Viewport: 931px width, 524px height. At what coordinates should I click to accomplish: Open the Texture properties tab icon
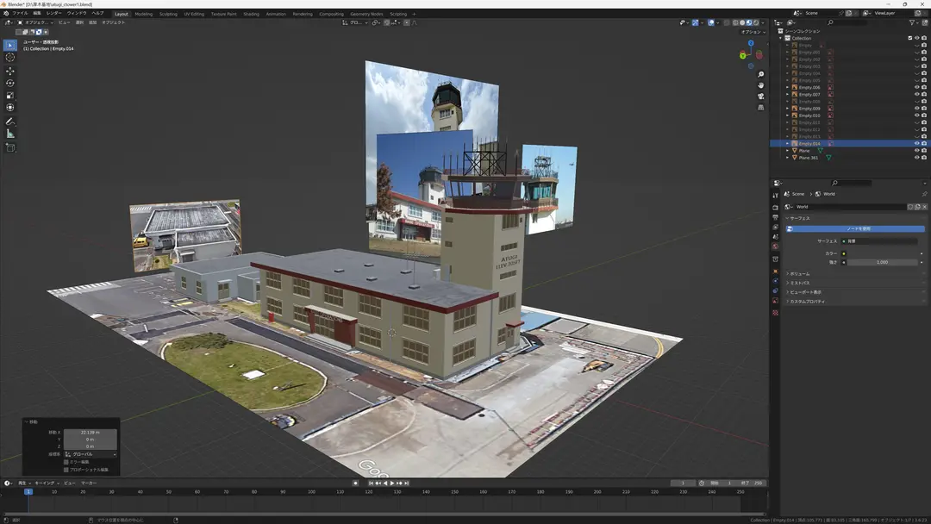pos(776,313)
